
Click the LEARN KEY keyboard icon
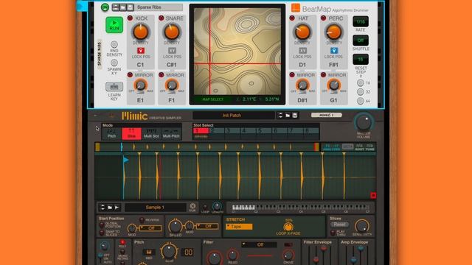point(114,87)
